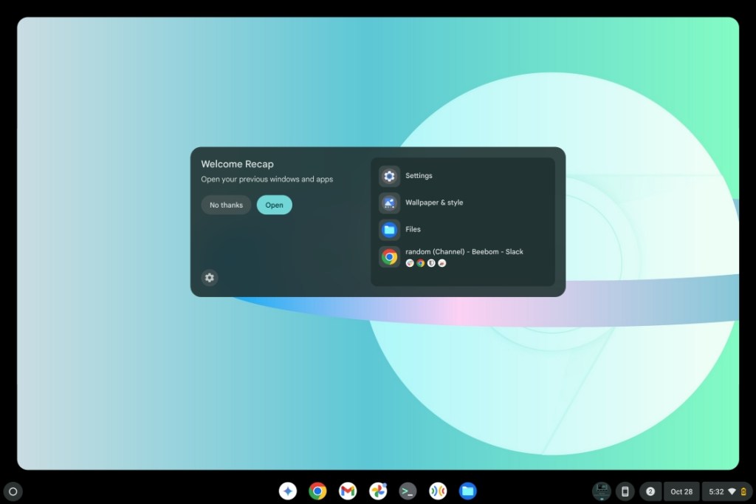
Task: Select Wallpaper & style recap entry
Action: (x=434, y=202)
